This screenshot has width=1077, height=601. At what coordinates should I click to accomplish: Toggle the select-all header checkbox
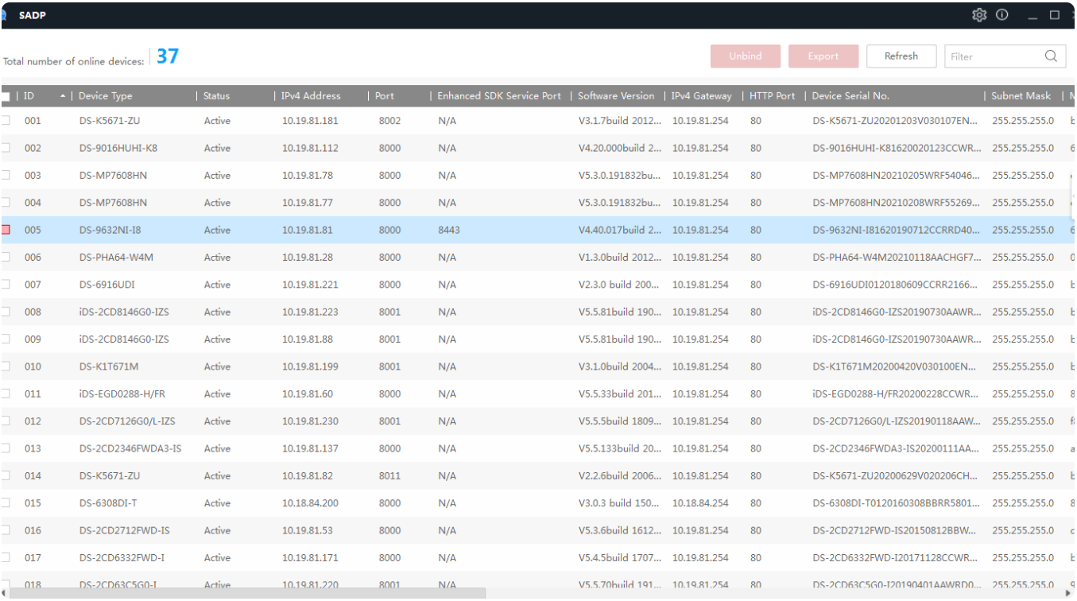[6, 96]
